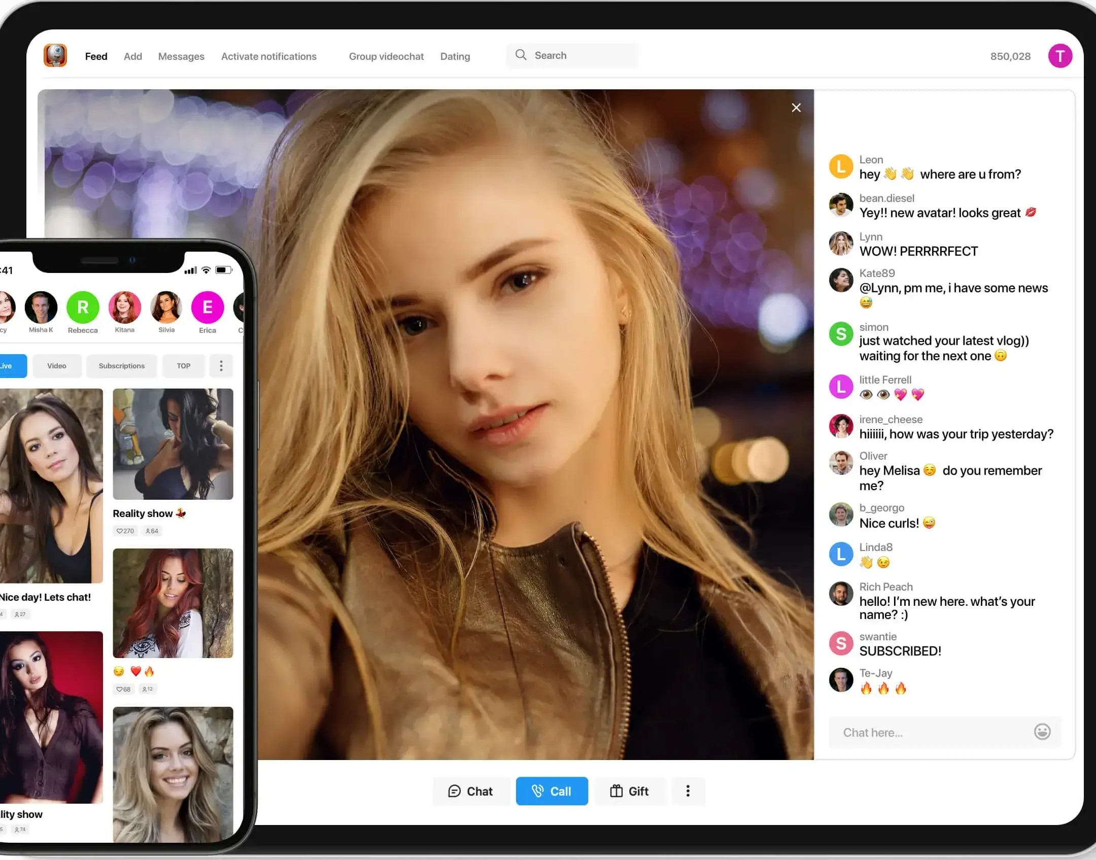Close the video stream with X
The height and width of the screenshot is (860, 1096).
click(796, 108)
